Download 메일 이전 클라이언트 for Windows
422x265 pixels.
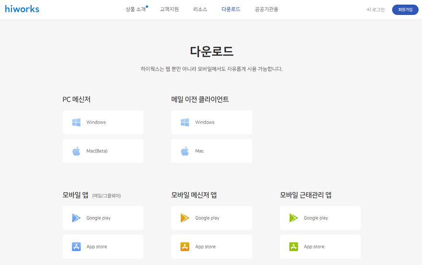click(x=212, y=122)
